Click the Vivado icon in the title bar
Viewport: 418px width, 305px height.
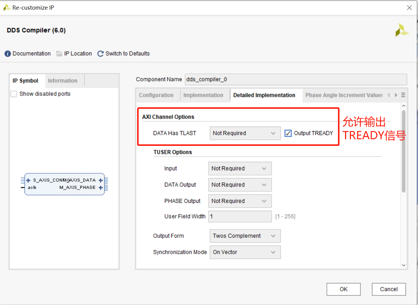pyautogui.click(x=7, y=8)
